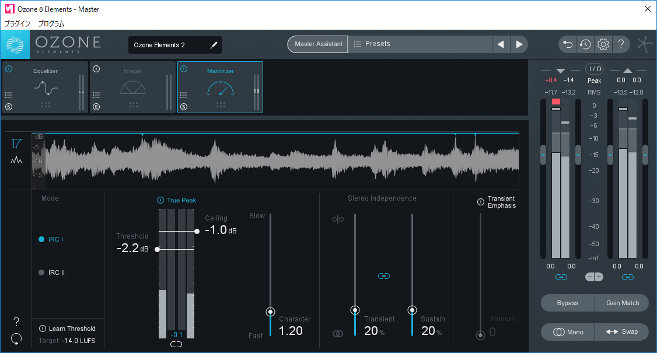This screenshot has width=657, height=353.
Task: Click the Ozone swirl logo
Action: [15, 44]
